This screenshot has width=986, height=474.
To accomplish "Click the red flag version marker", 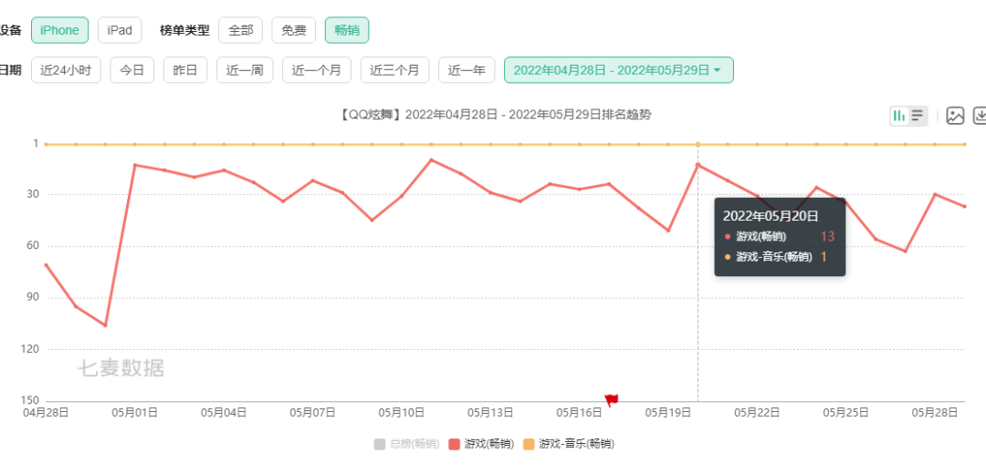I will pyautogui.click(x=611, y=400).
